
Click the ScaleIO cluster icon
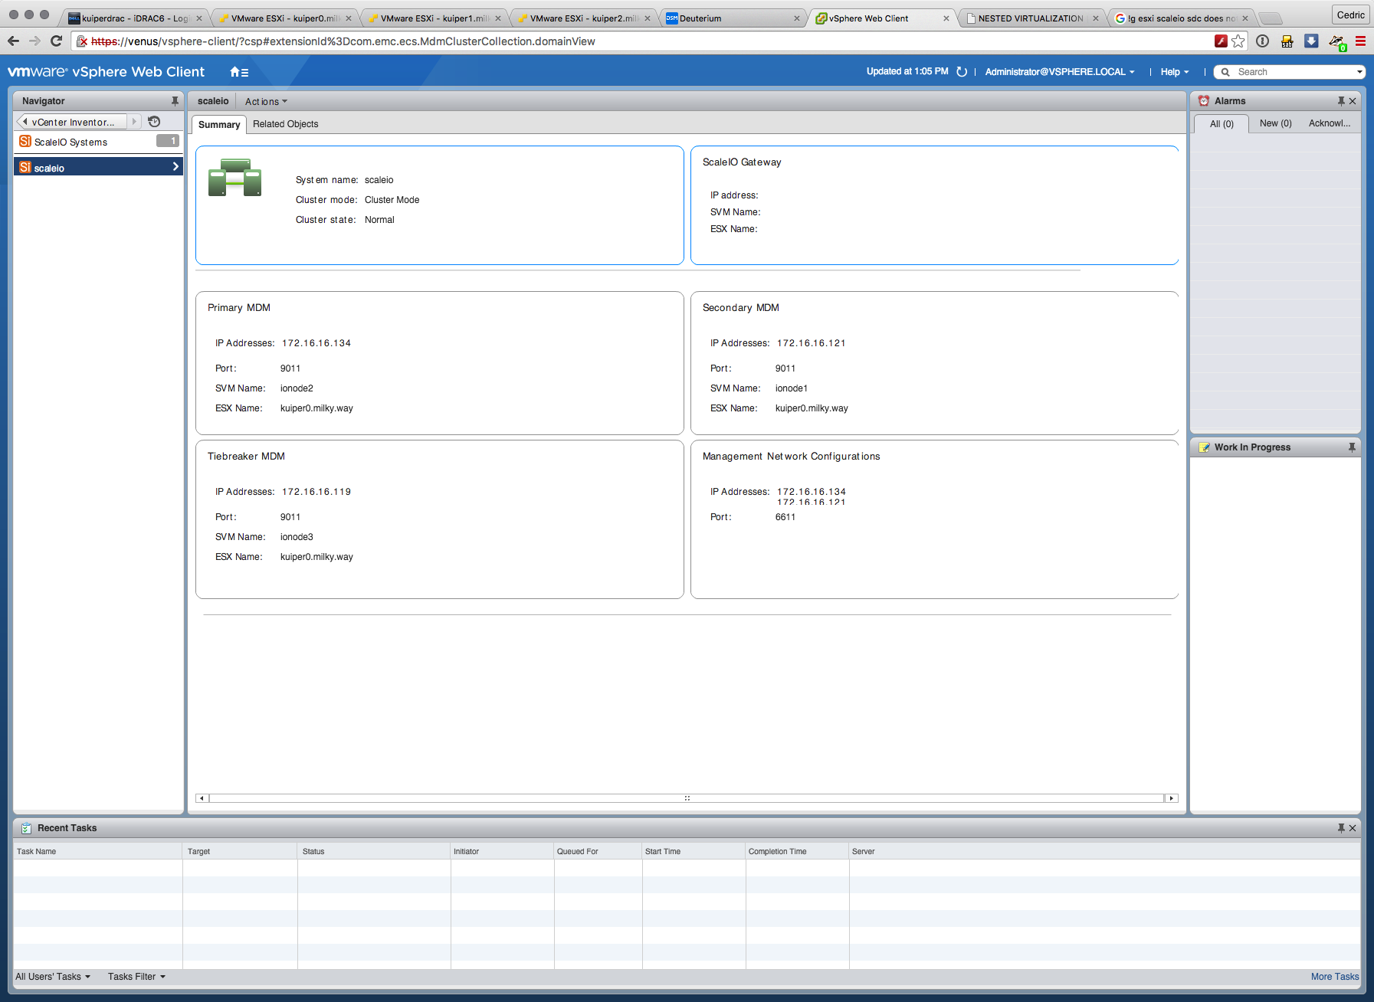click(234, 178)
